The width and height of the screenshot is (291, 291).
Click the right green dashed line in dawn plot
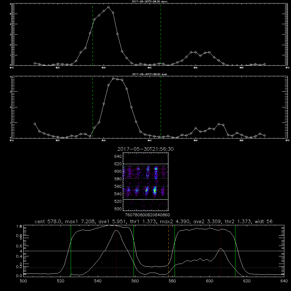(161, 35)
